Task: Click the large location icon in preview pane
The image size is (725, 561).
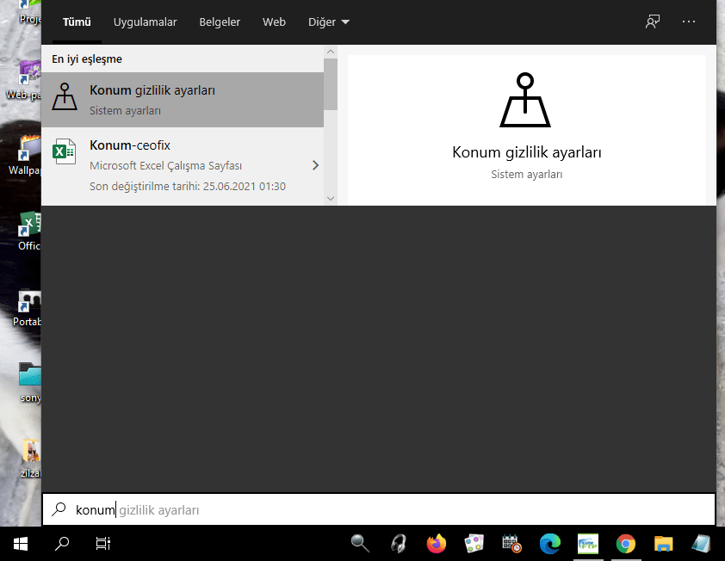Action: point(525,99)
